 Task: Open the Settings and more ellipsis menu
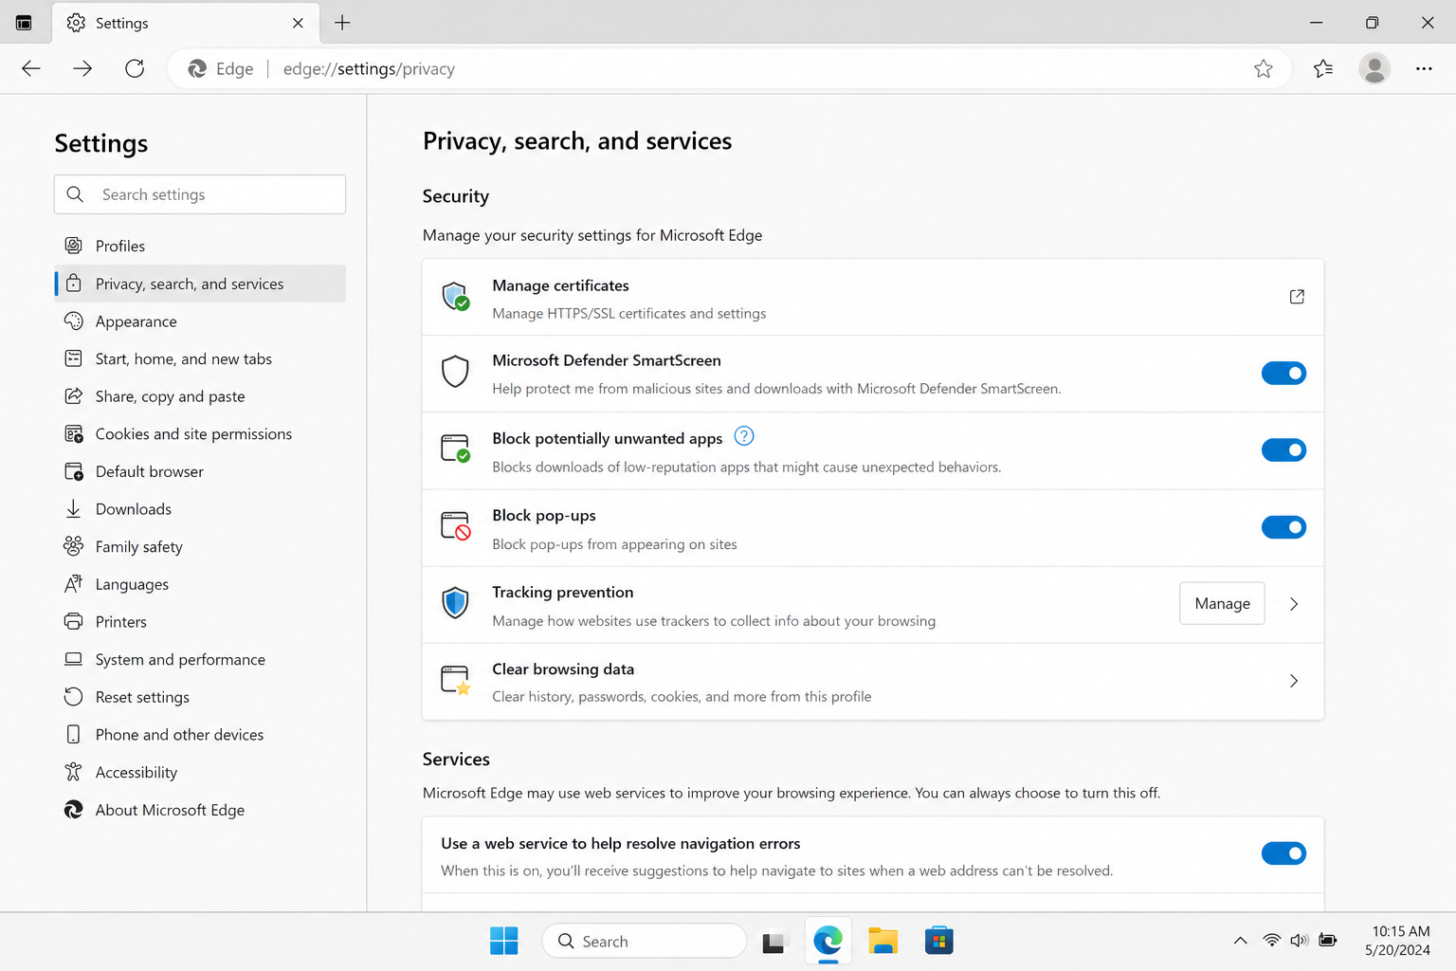point(1424,68)
